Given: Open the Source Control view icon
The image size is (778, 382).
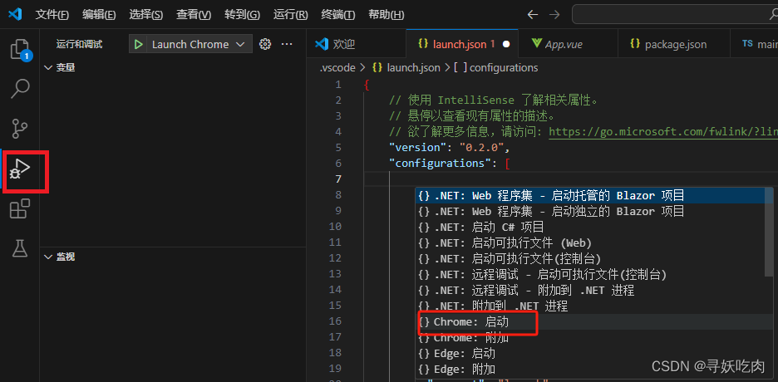Looking at the screenshot, I should [20, 129].
